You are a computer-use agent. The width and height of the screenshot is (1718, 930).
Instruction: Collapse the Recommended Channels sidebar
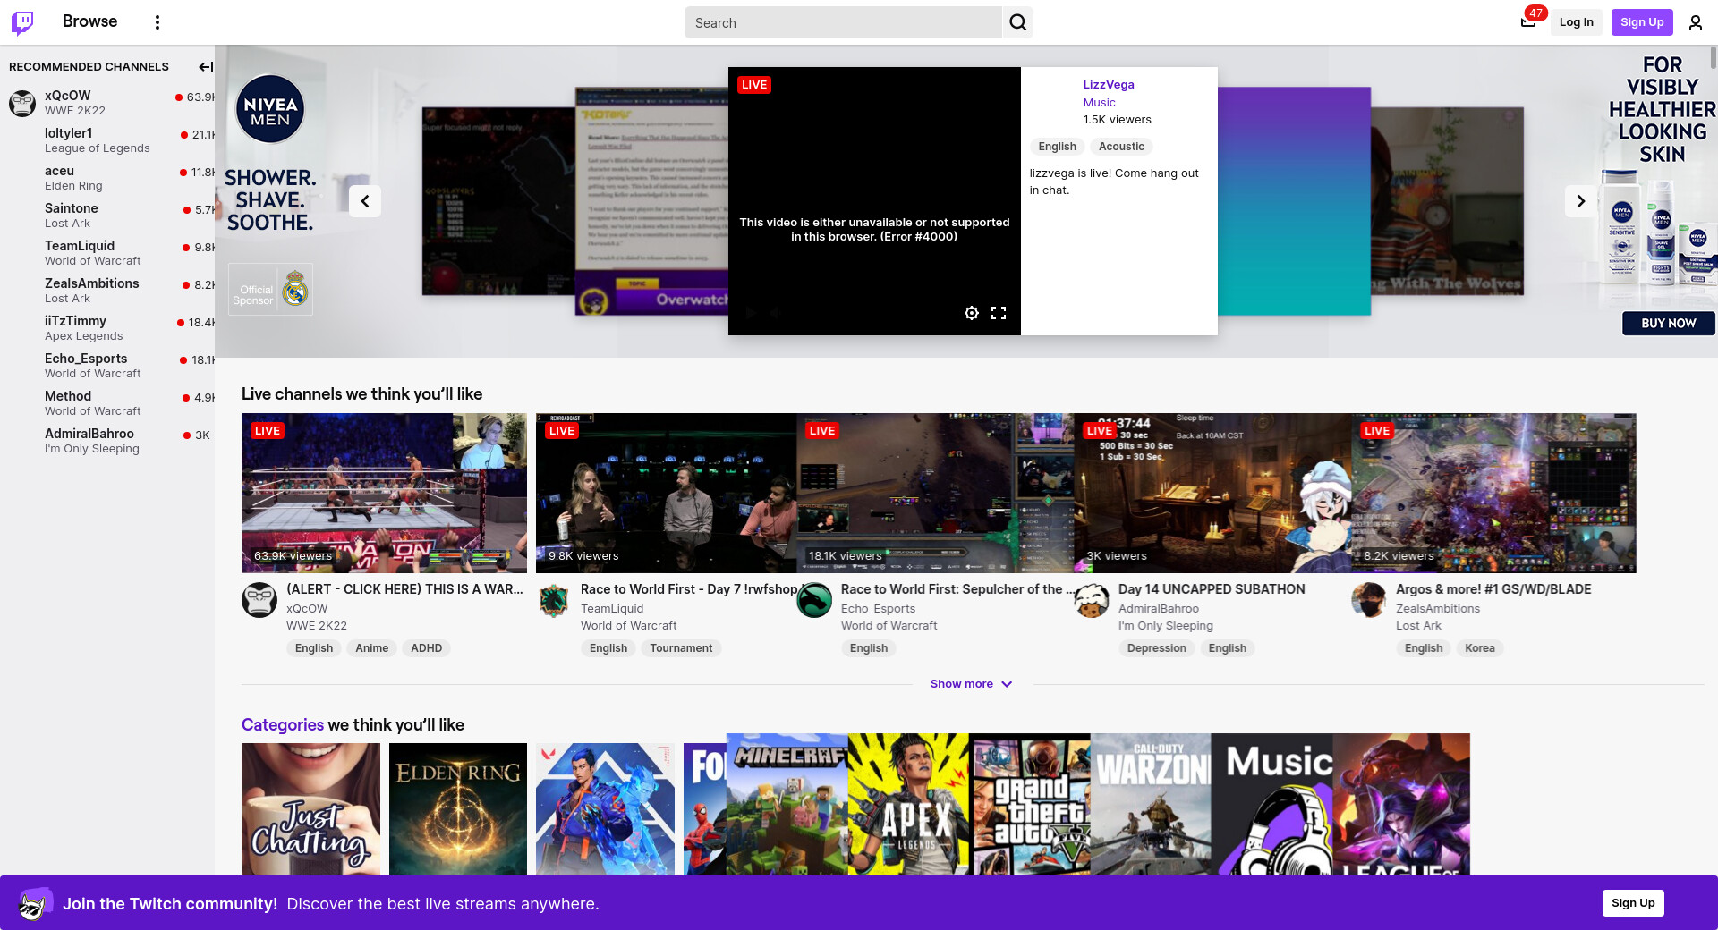pyautogui.click(x=205, y=67)
